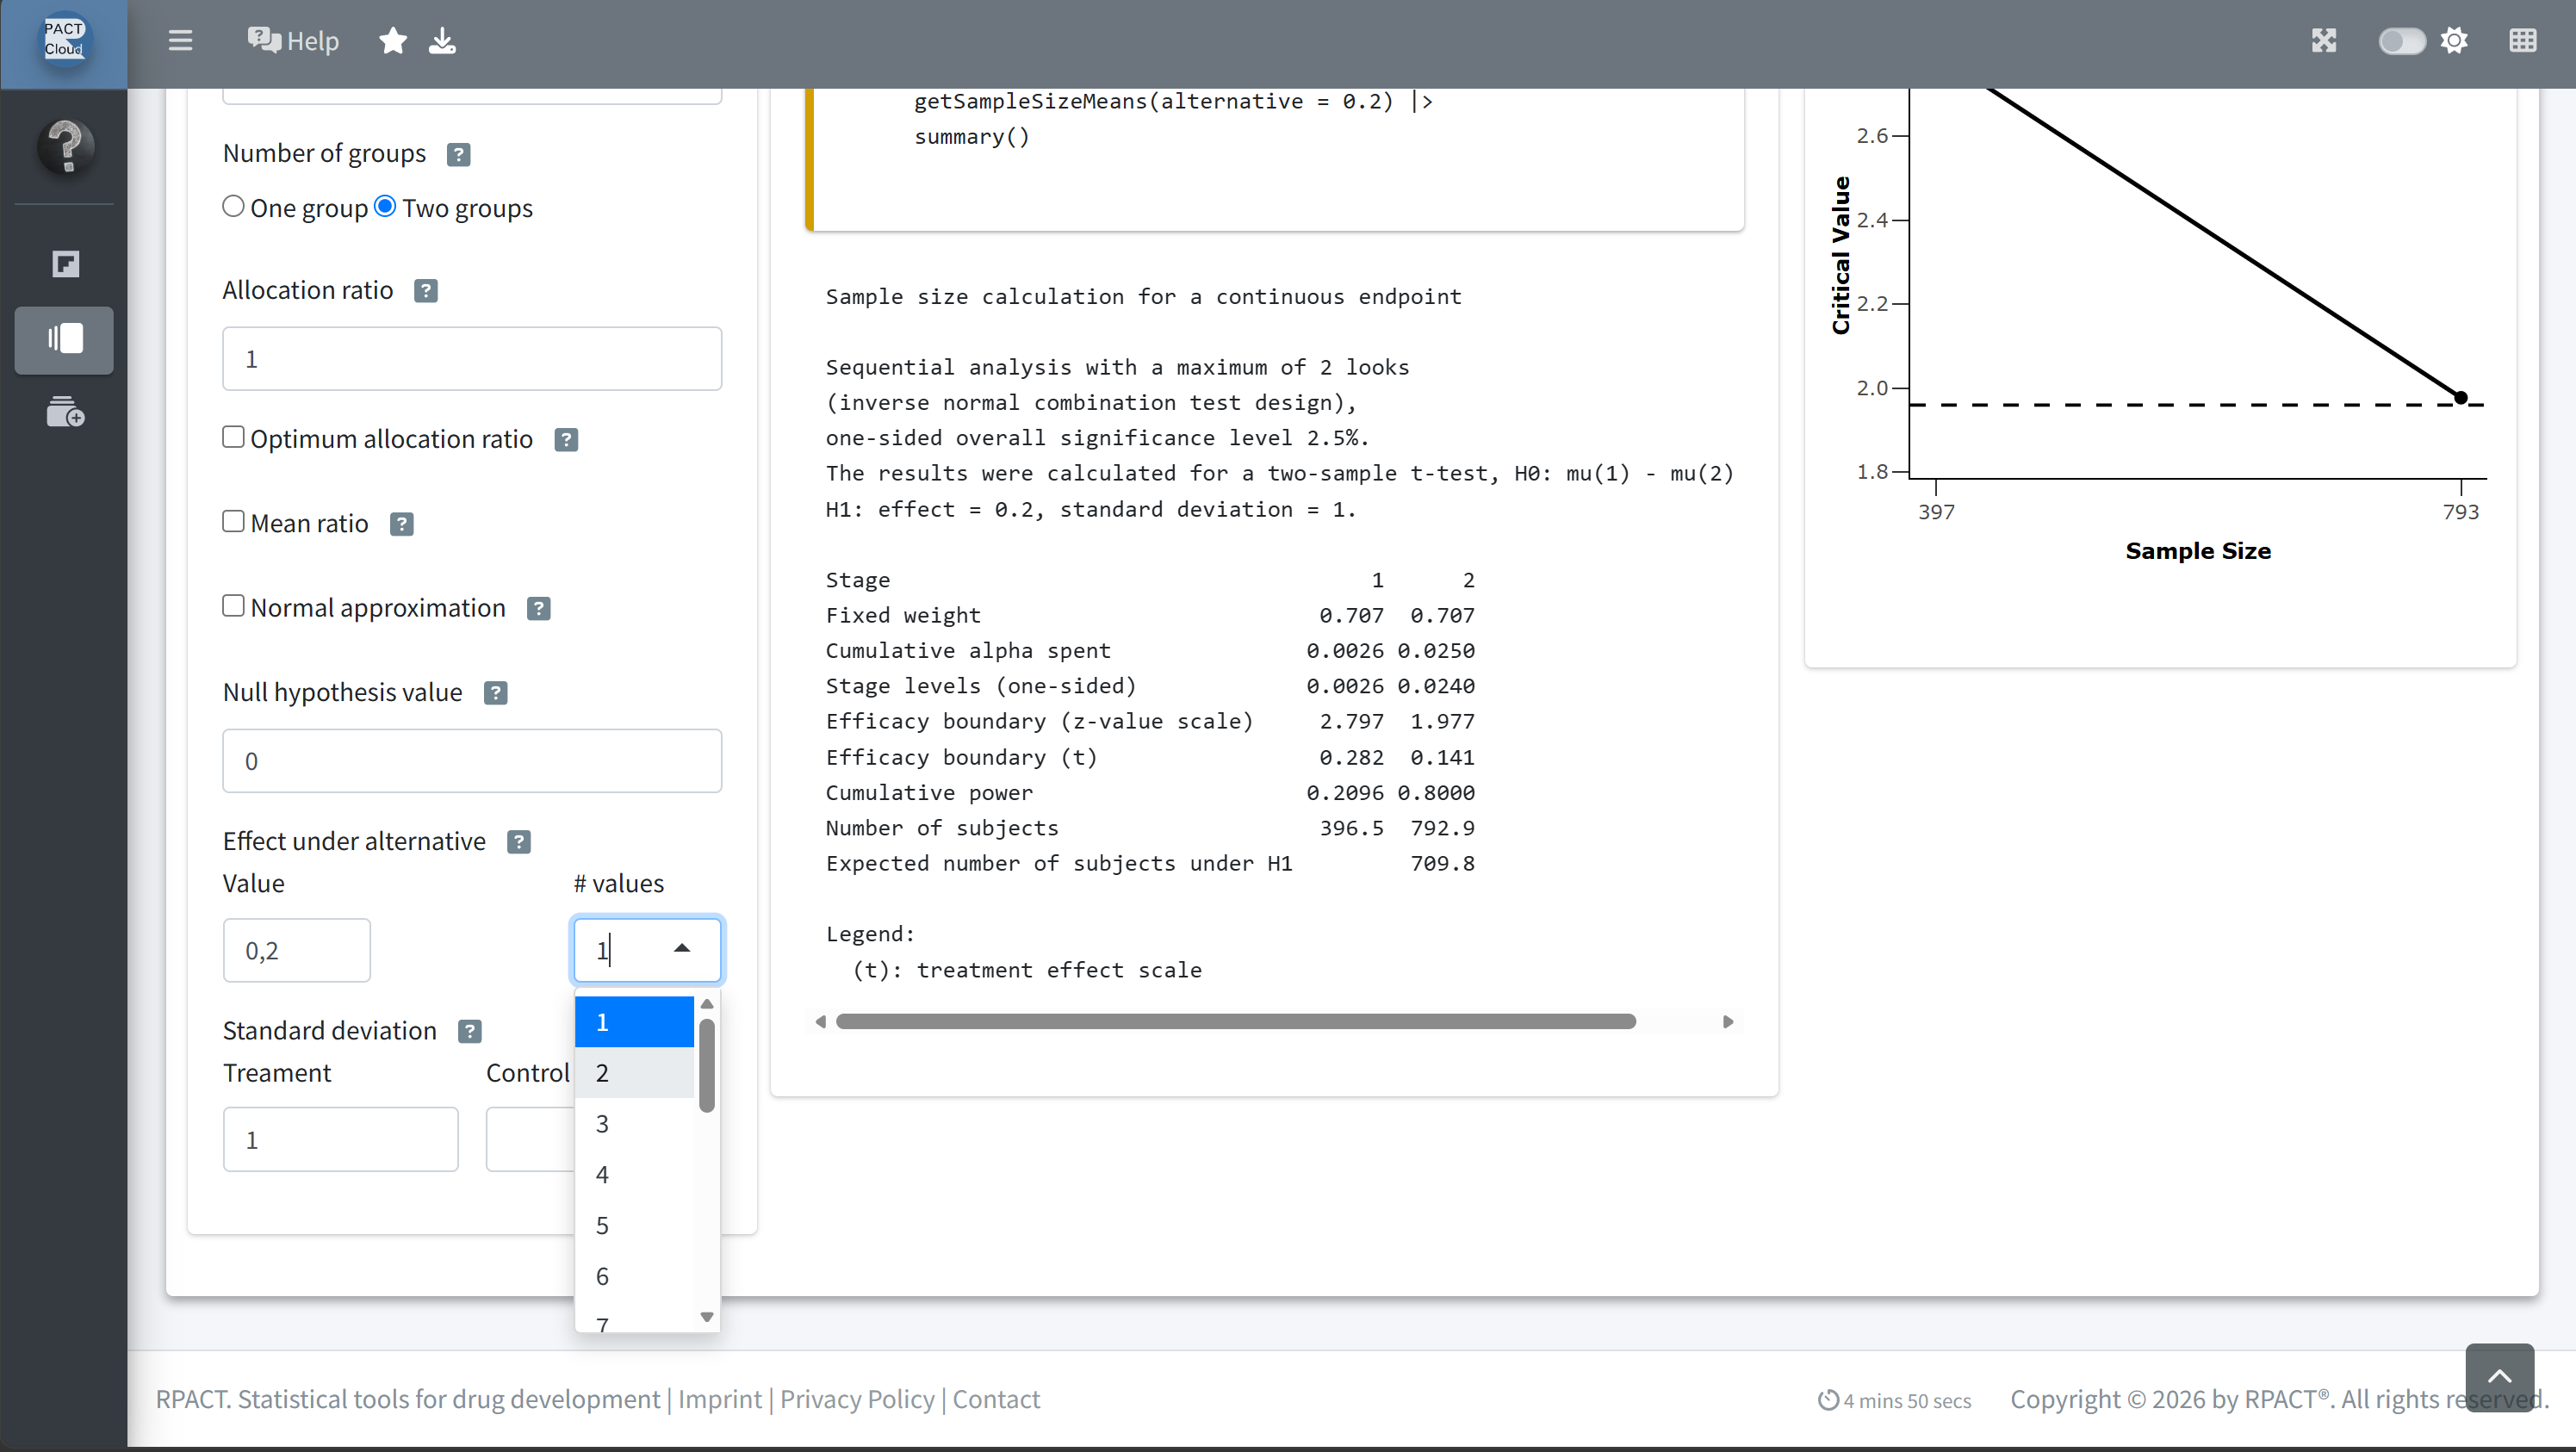Click the Null hypothesis value input
Screen dimensions: 2576x1452
(472, 761)
